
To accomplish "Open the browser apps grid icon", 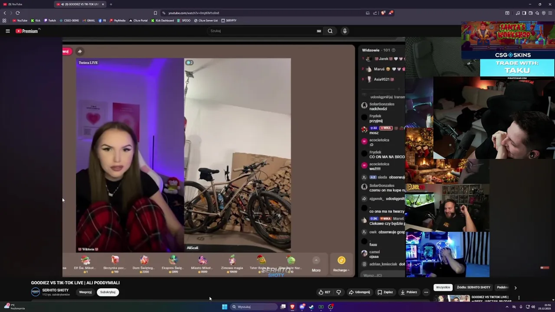I will pyautogui.click(x=4, y=20).
